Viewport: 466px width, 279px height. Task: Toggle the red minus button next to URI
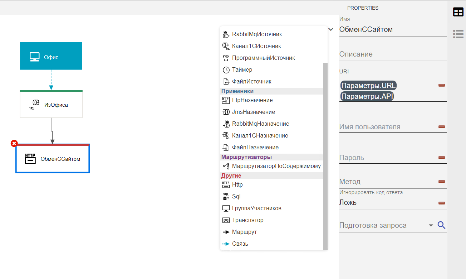442,85
